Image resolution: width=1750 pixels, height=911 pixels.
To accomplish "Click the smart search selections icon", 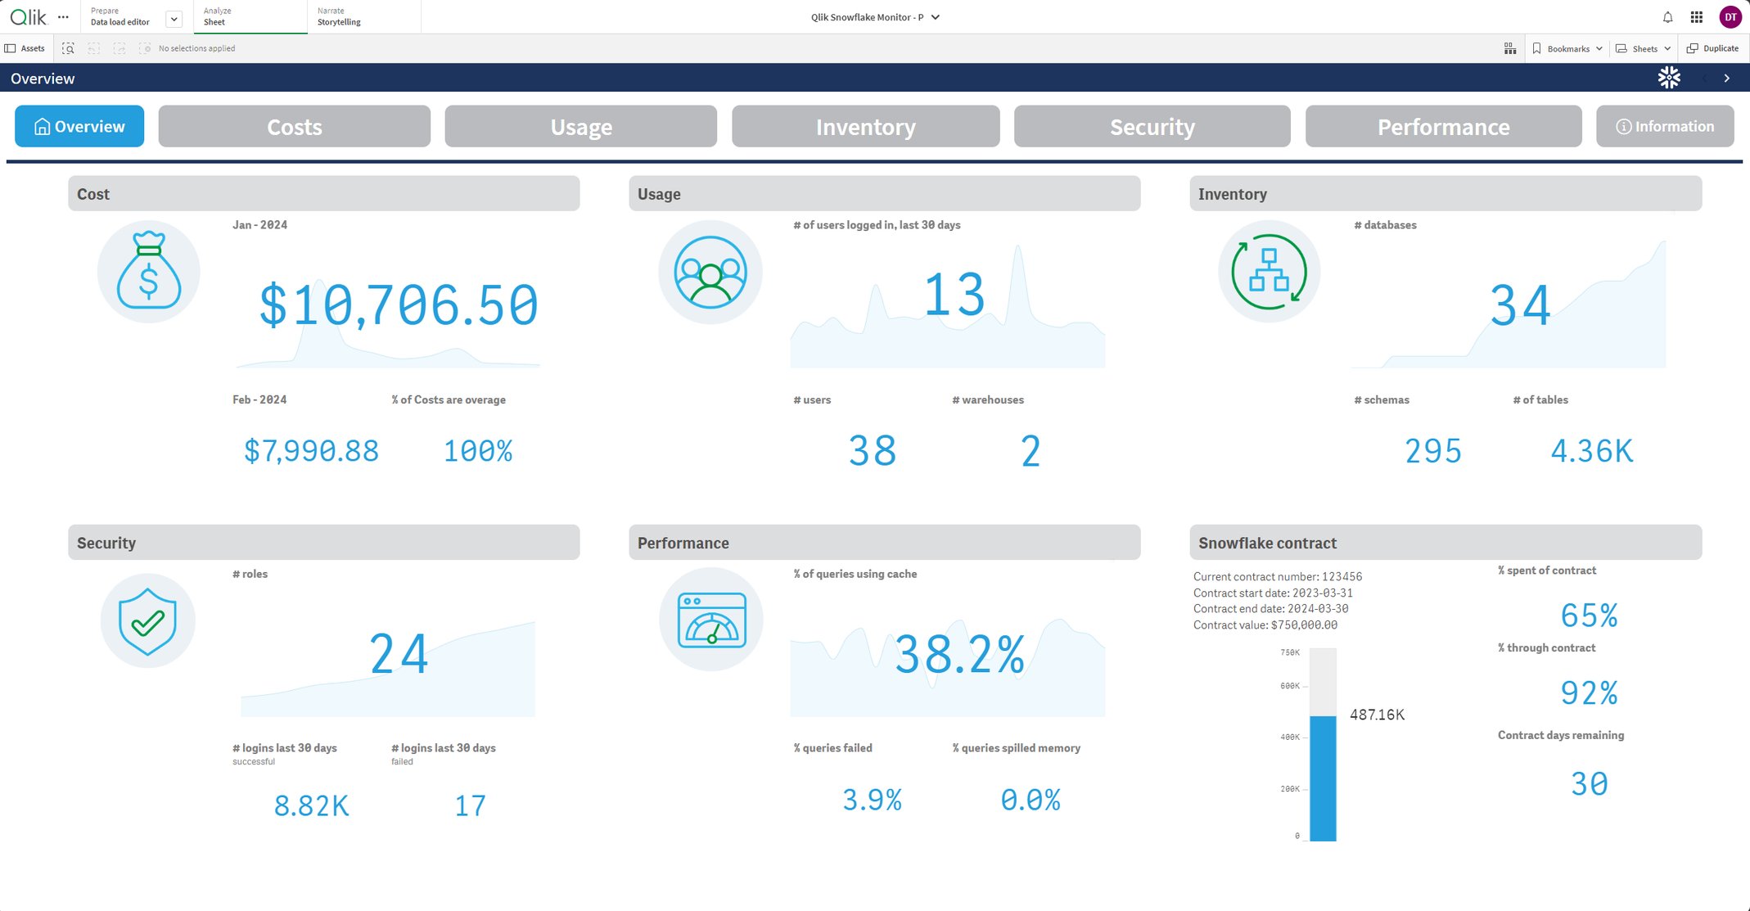I will [x=68, y=48].
